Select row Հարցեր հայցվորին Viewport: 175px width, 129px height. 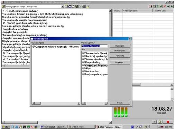[15, 32]
